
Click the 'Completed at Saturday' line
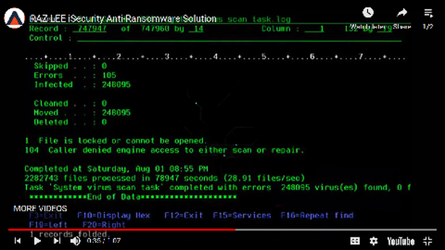tap(116, 169)
